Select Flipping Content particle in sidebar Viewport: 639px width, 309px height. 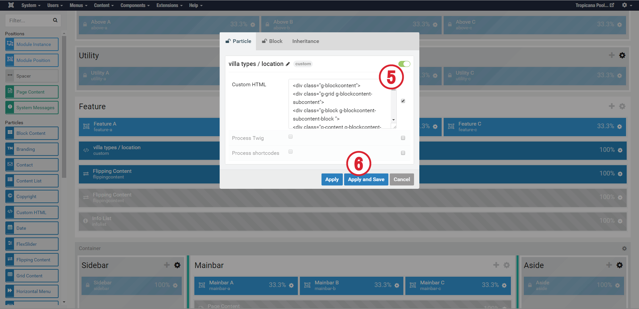[32, 260]
